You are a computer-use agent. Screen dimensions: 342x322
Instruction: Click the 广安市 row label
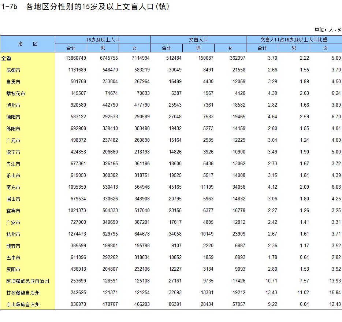(13, 222)
